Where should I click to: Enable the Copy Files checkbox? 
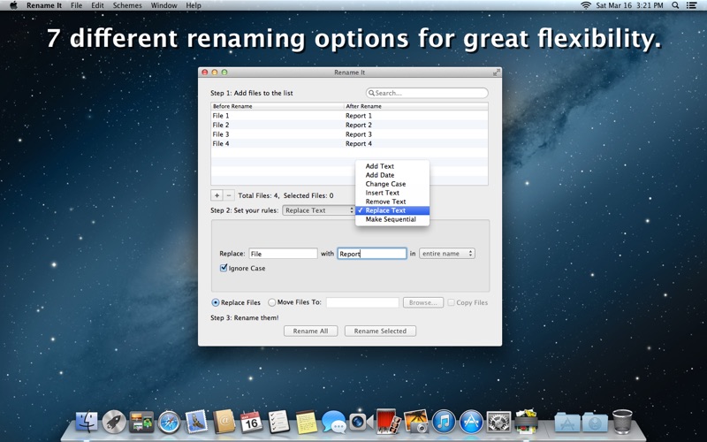pos(451,302)
